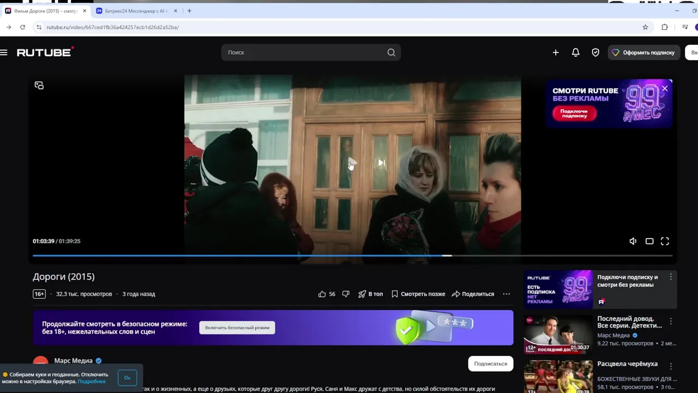Click the shield safe-mode icon in header
The width and height of the screenshot is (698, 393).
tap(595, 52)
